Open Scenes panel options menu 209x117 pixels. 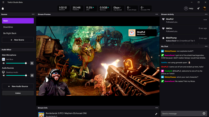33,14
